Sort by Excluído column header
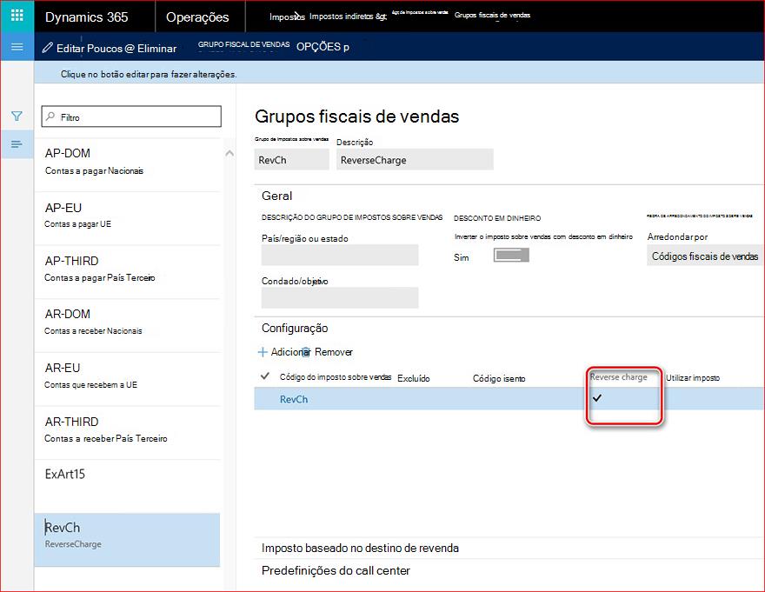The width and height of the screenshot is (765, 592). click(413, 378)
